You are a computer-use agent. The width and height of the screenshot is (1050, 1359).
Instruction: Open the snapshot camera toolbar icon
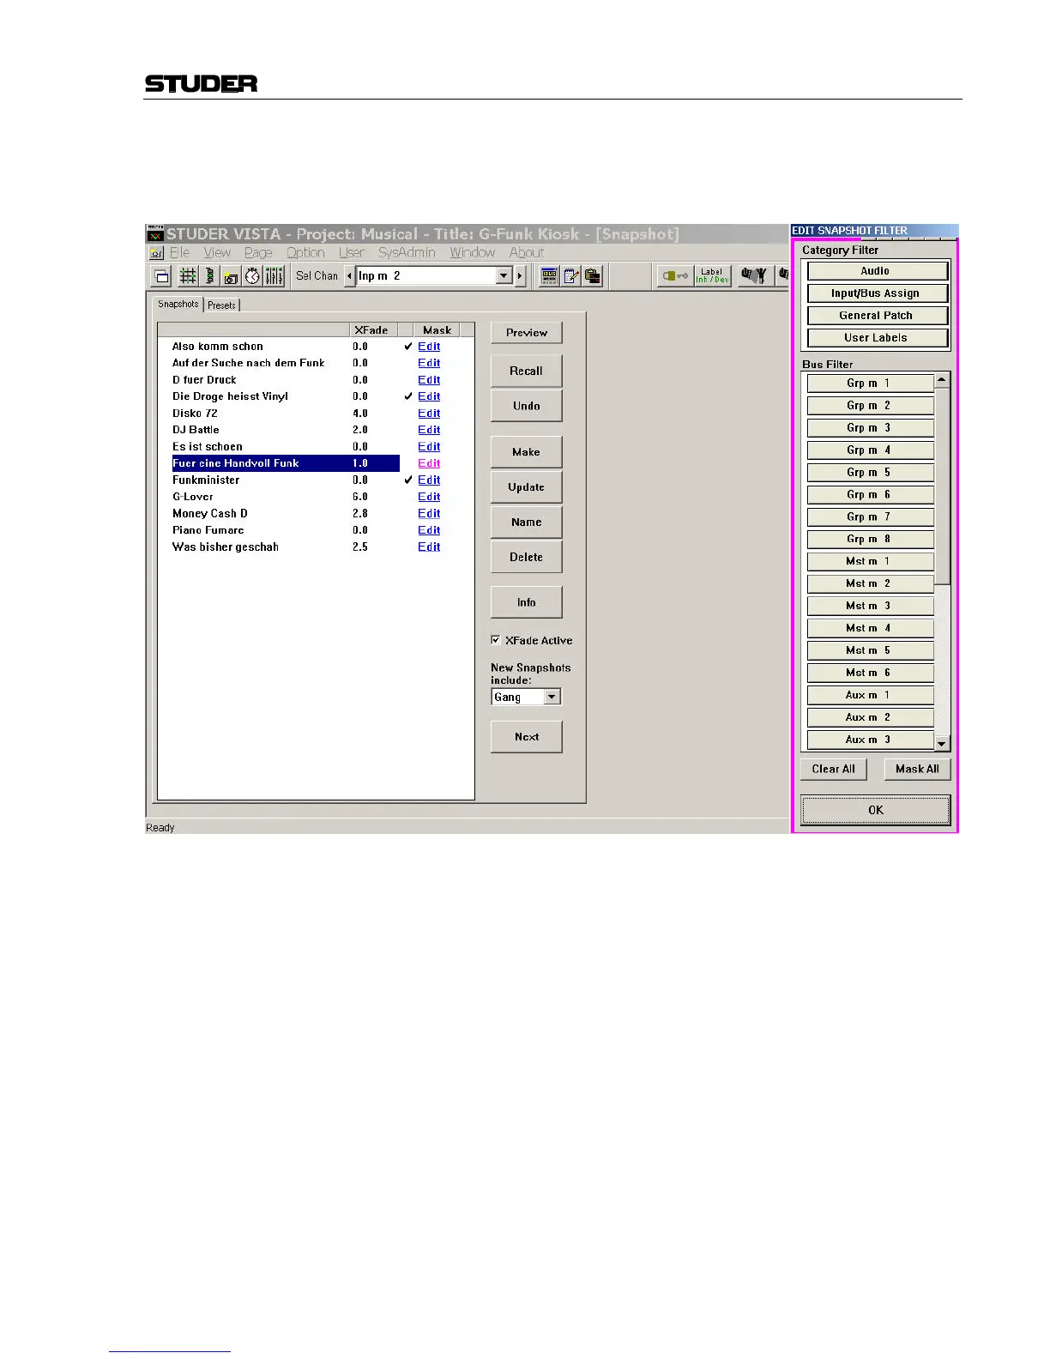tap(231, 276)
